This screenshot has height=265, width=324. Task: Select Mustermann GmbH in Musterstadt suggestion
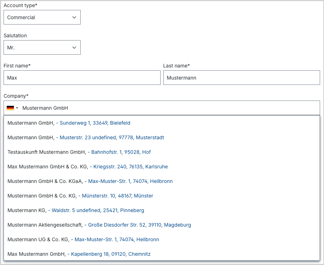(162, 137)
